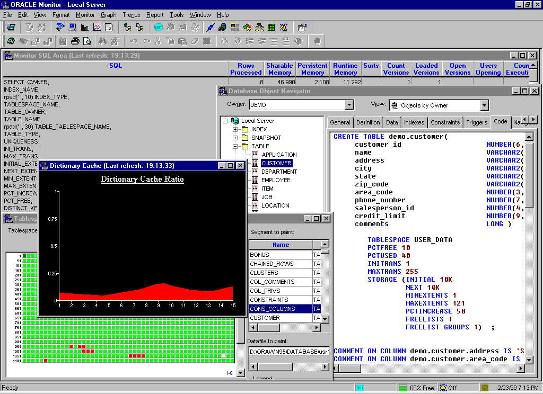The height and width of the screenshot is (394, 543).
Task: Click the scissors cut icon
Action: point(158,41)
